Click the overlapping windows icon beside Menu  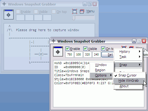click(82, 11)
